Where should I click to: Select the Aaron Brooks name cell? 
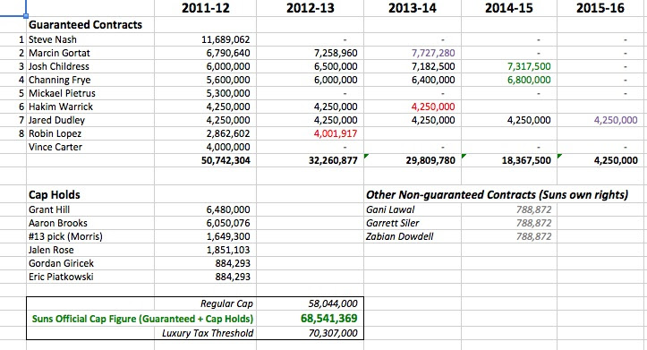[90, 223]
